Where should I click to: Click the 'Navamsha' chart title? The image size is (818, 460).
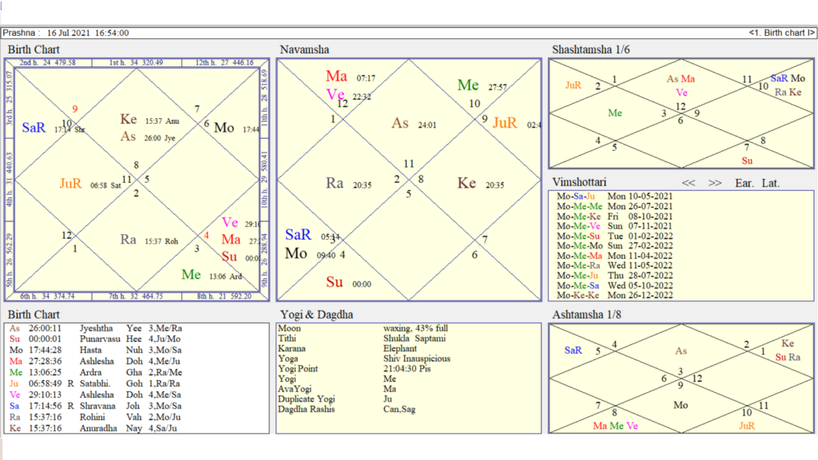tap(304, 50)
